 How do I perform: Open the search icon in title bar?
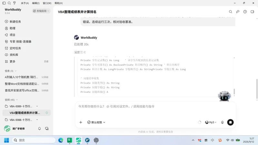[9, 3]
